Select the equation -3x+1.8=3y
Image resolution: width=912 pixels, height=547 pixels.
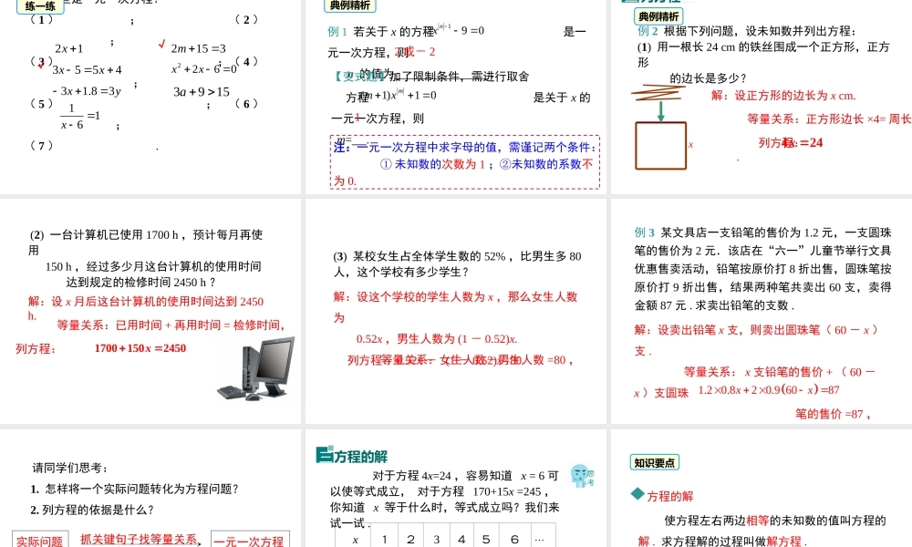[x=87, y=91]
